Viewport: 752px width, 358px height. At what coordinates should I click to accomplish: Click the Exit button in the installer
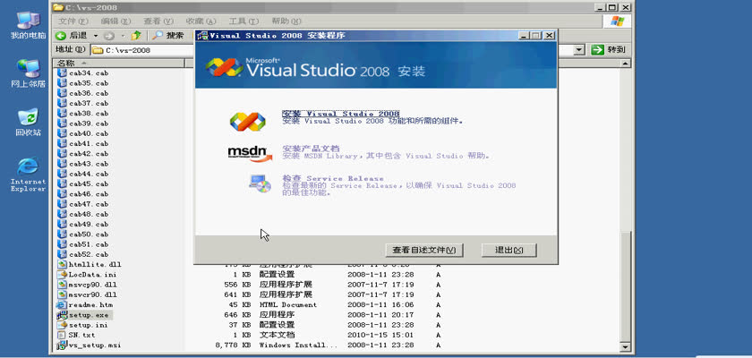pyautogui.click(x=508, y=250)
